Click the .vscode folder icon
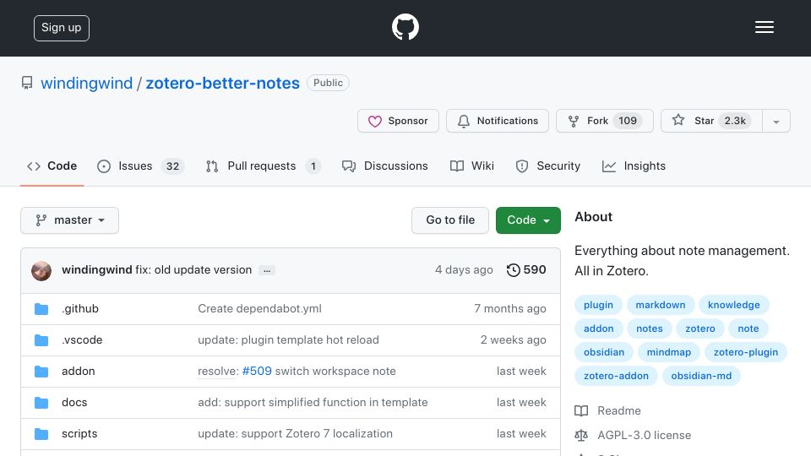Screen dimensions: 811x456 coord(41,340)
